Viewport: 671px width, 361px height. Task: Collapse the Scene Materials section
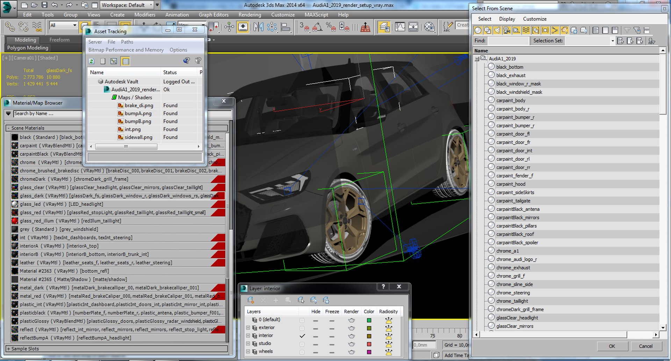(x=8, y=128)
